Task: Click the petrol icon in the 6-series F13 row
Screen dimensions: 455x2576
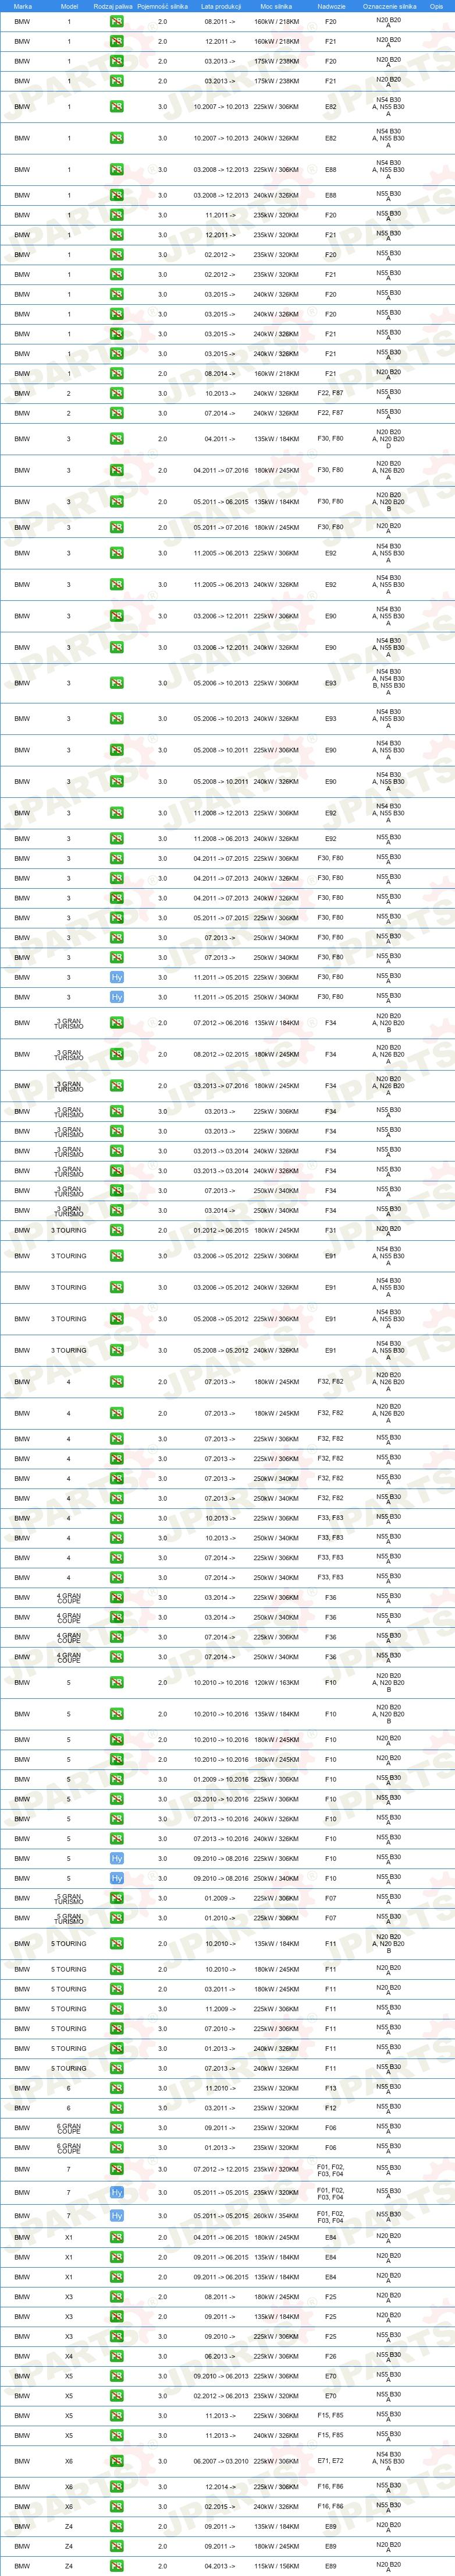Action: (x=117, y=2088)
